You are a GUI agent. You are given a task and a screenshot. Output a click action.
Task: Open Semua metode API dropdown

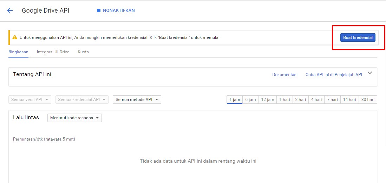[137, 100]
